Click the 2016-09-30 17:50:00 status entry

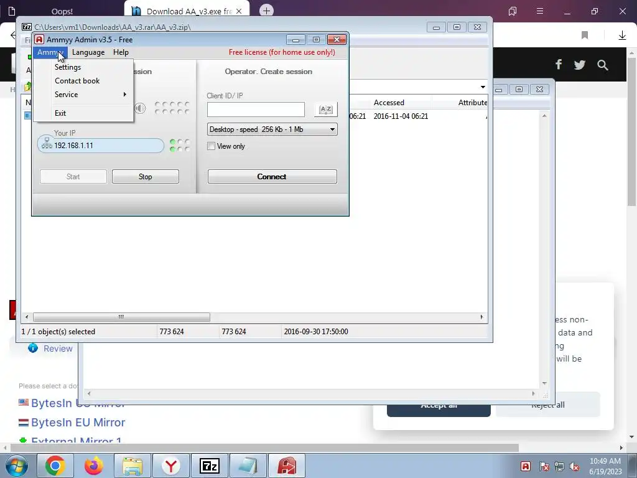point(315,332)
